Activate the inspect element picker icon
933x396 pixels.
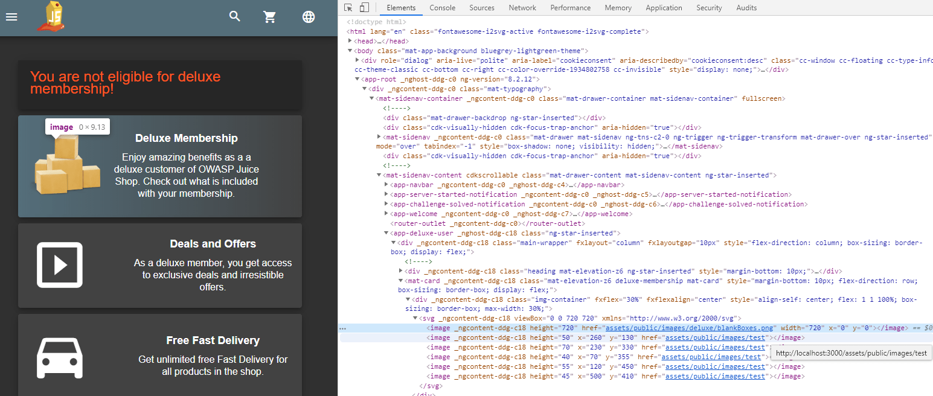tap(348, 8)
